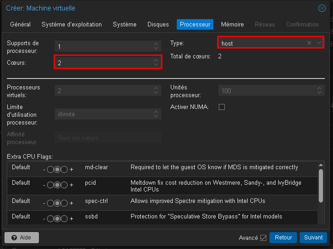The height and width of the screenshot is (249, 333).
Task: Adjust the Supports de processeur spinner
Action: click(156, 46)
